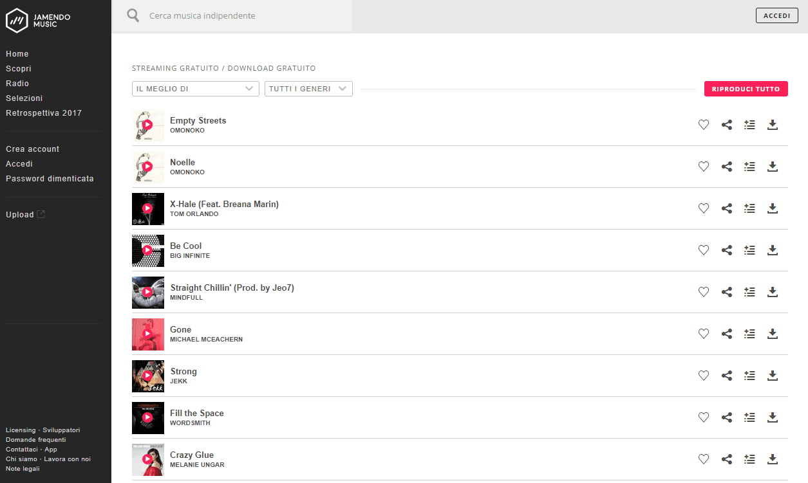Expand the Tutti i Generi dropdown
This screenshot has width=808, height=483.
point(308,89)
